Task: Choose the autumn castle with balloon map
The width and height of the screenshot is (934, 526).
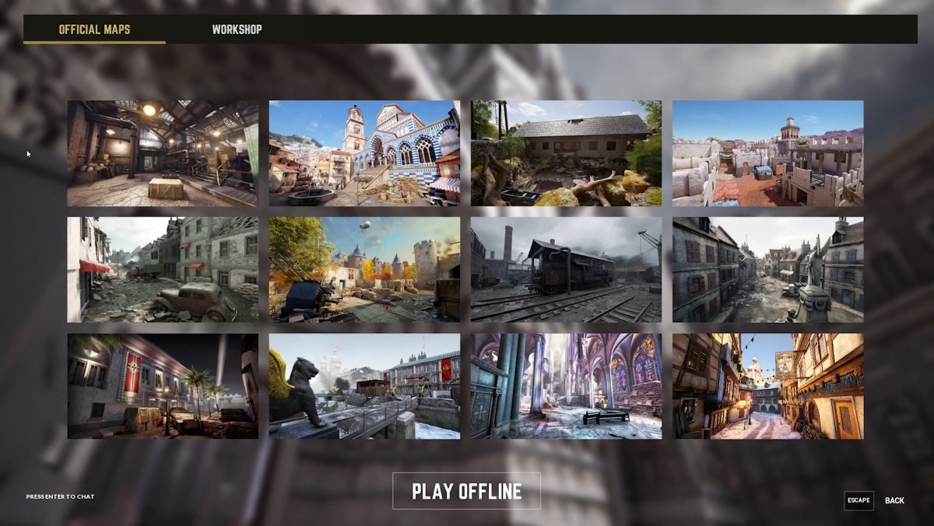Action: click(x=364, y=269)
